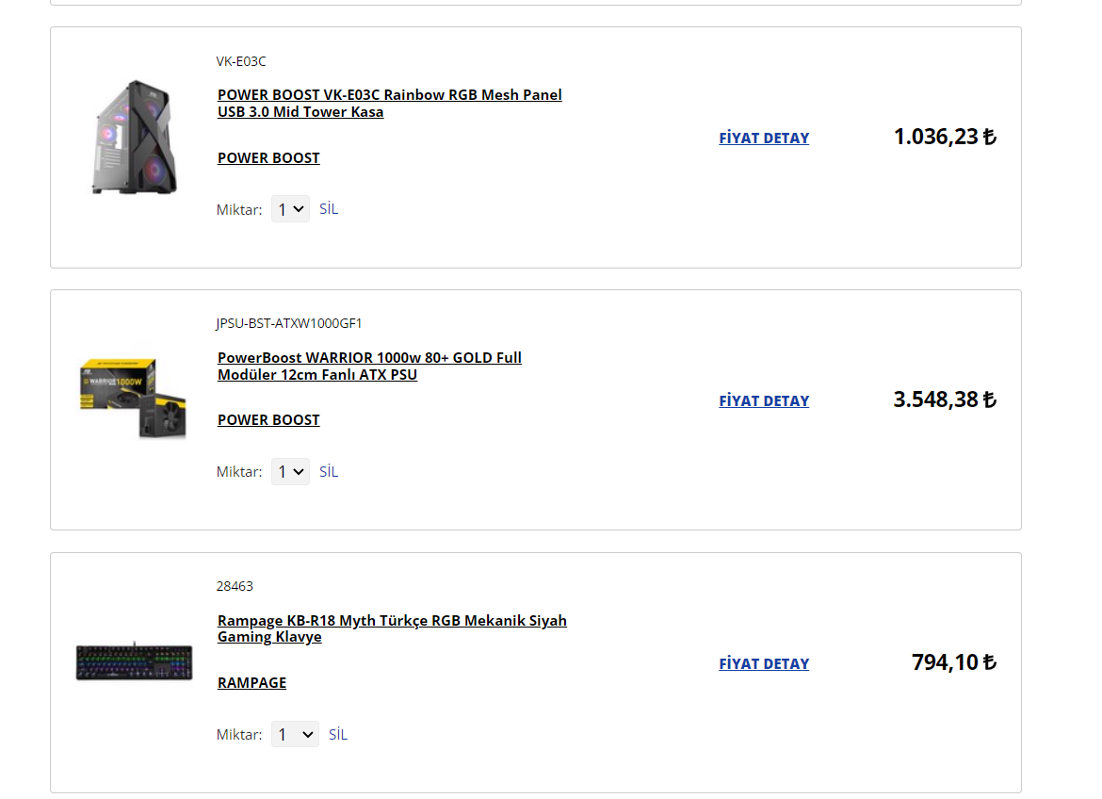Open quantity dropdown for VK-E03C case

pos(290,209)
